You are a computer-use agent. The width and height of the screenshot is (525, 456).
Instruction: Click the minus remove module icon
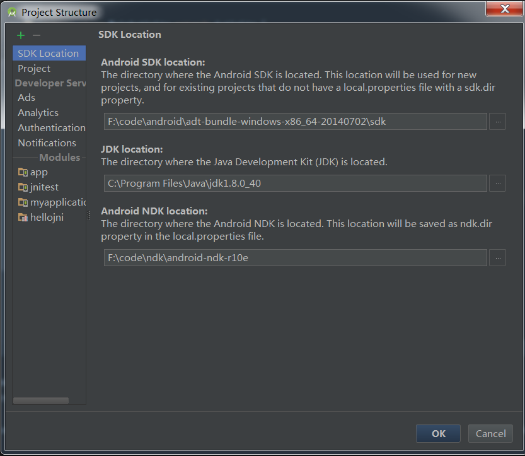37,35
